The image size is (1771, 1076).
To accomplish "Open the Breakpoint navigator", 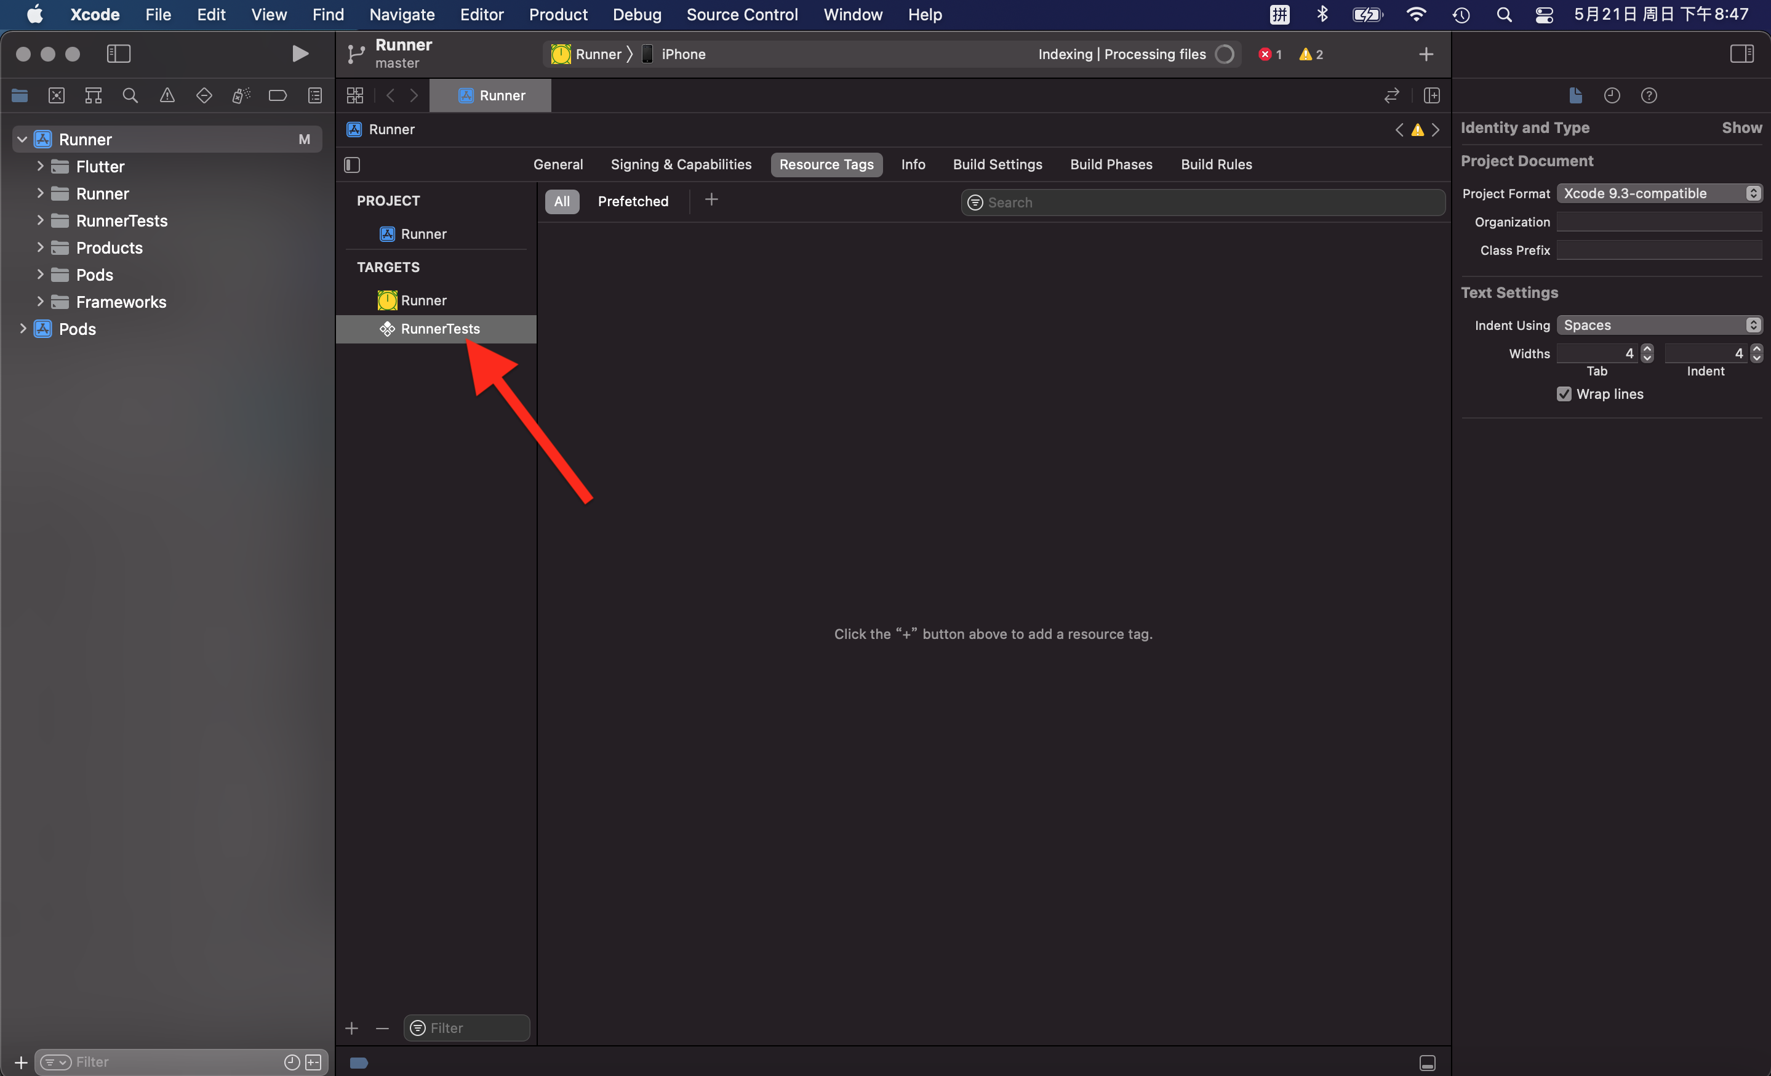I will click(x=278, y=95).
